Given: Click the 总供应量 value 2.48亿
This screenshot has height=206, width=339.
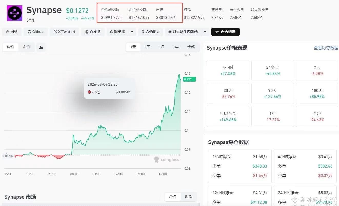Looking at the screenshot, I should tap(235, 18).
